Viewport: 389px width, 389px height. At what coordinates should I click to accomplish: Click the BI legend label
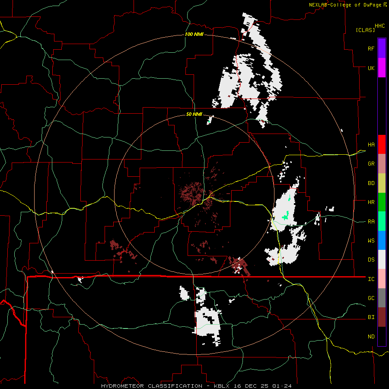coord(371,317)
